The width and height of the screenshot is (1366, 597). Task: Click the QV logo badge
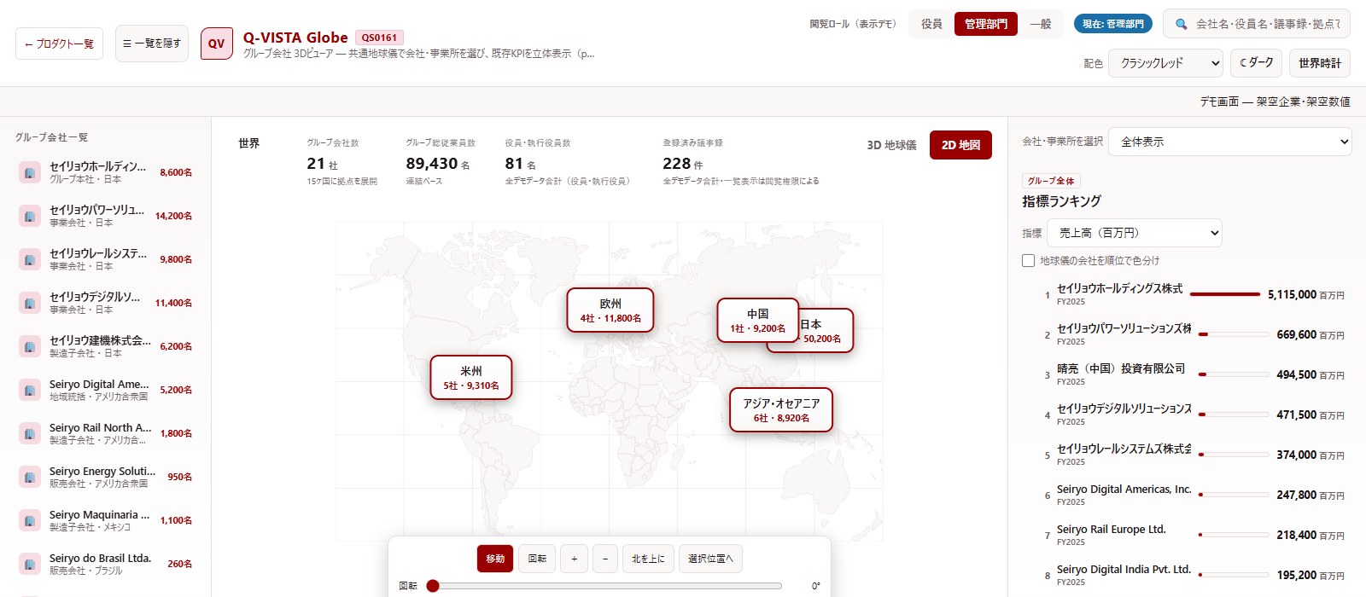[x=217, y=43]
